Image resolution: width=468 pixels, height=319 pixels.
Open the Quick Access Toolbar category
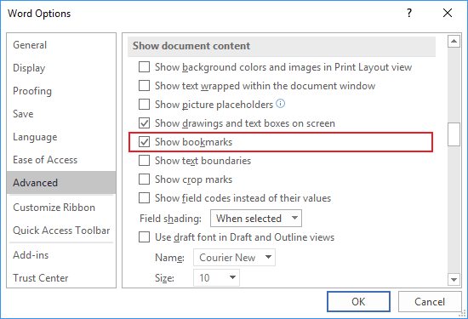click(x=61, y=231)
